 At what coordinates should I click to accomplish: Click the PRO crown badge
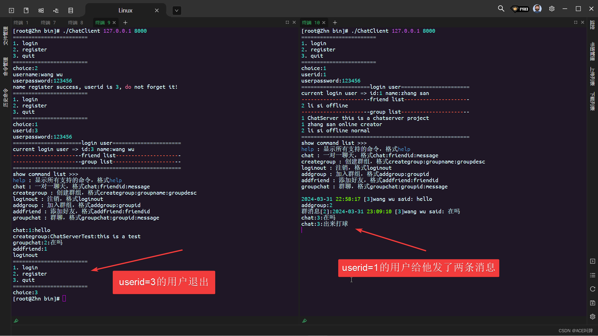(x=520, y=9)
